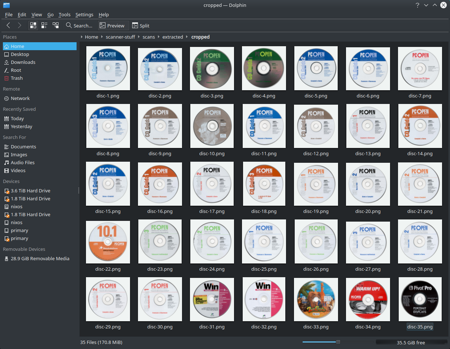Click 35 Files (170.8 MiB) status text
Screen dimensions: 450x349
coord(101,342)
